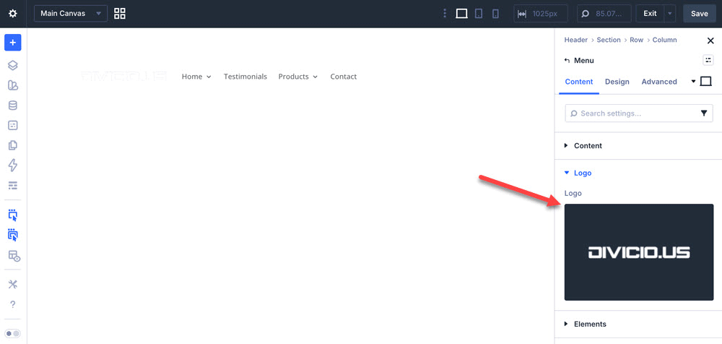Screen dimensions: 722x344
Task: Click the Testimonials menu link
Action: (x=245, y=77)
